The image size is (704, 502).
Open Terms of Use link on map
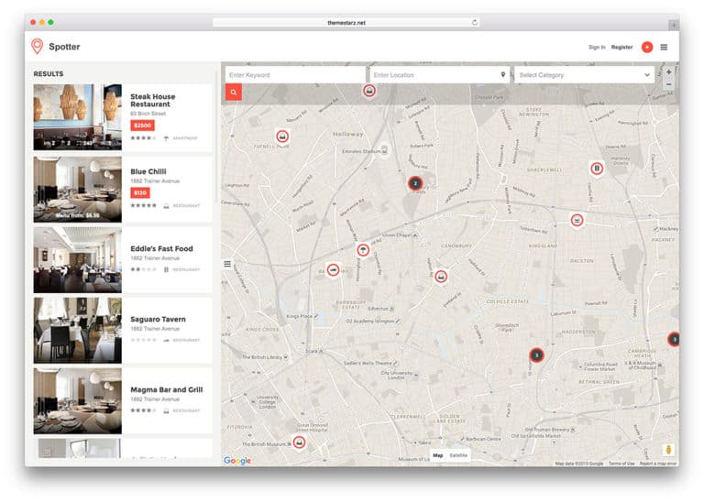click(x=621, y=464)
